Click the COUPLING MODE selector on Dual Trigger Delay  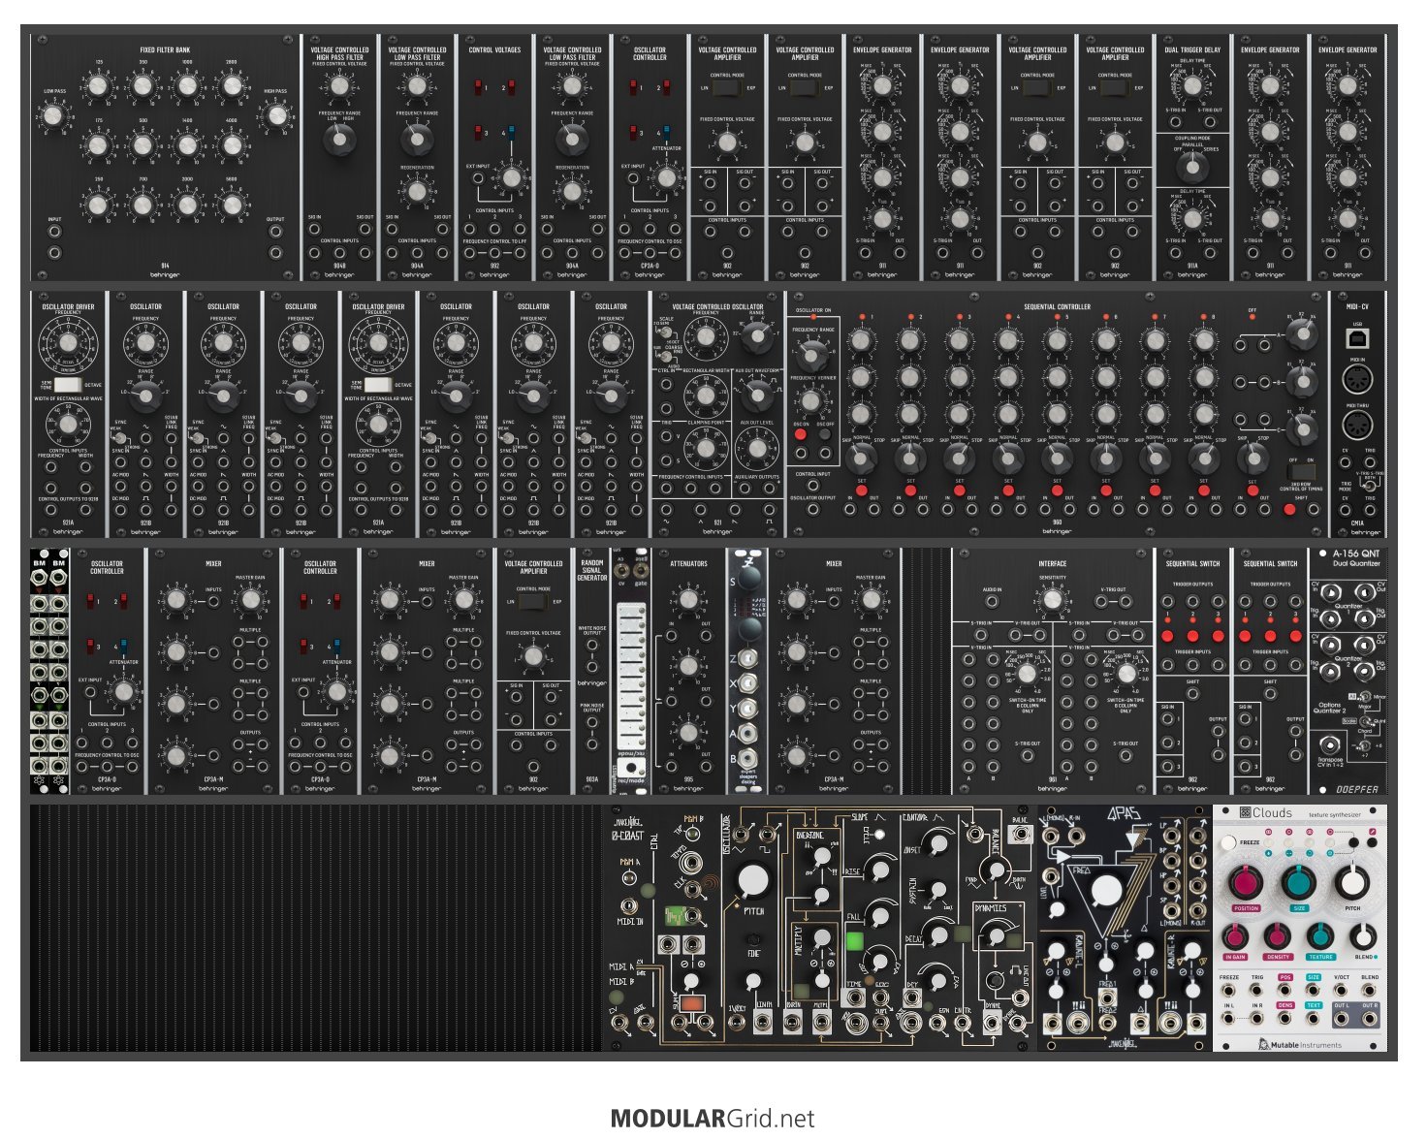pyautogui.click(x=1192, y=168)
